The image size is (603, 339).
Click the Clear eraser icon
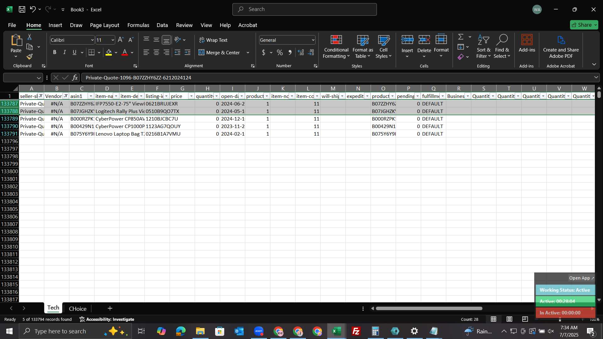point(461,57)
